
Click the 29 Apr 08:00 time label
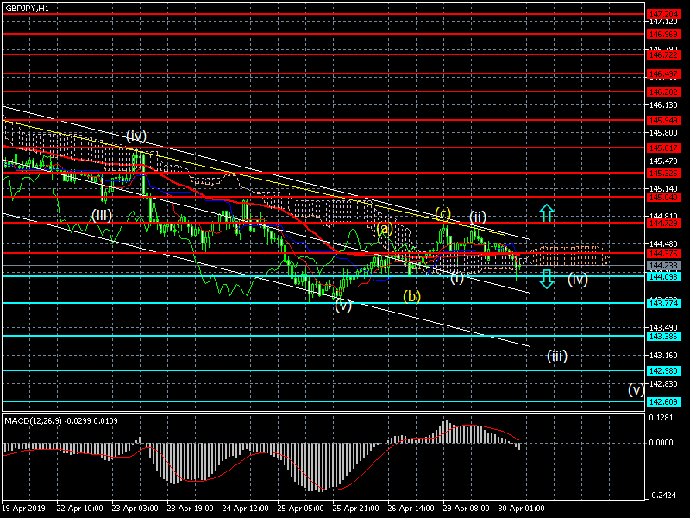tap(467, 509)
